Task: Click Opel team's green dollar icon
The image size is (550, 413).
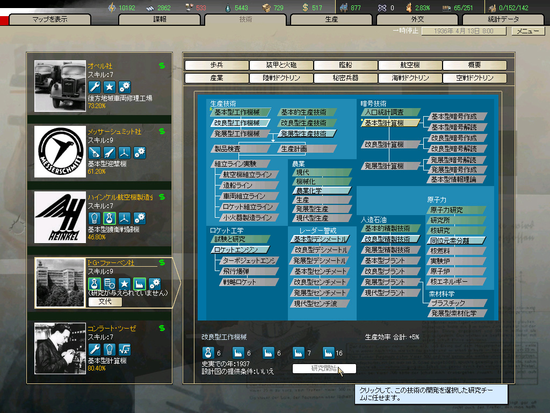Action: [162, 66]
